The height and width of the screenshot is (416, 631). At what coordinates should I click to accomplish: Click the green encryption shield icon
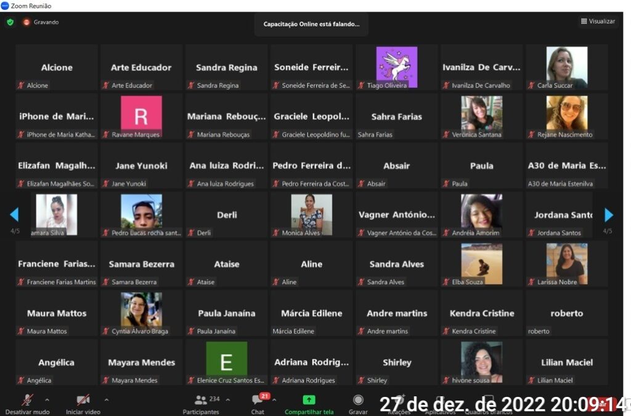[10, 22]
